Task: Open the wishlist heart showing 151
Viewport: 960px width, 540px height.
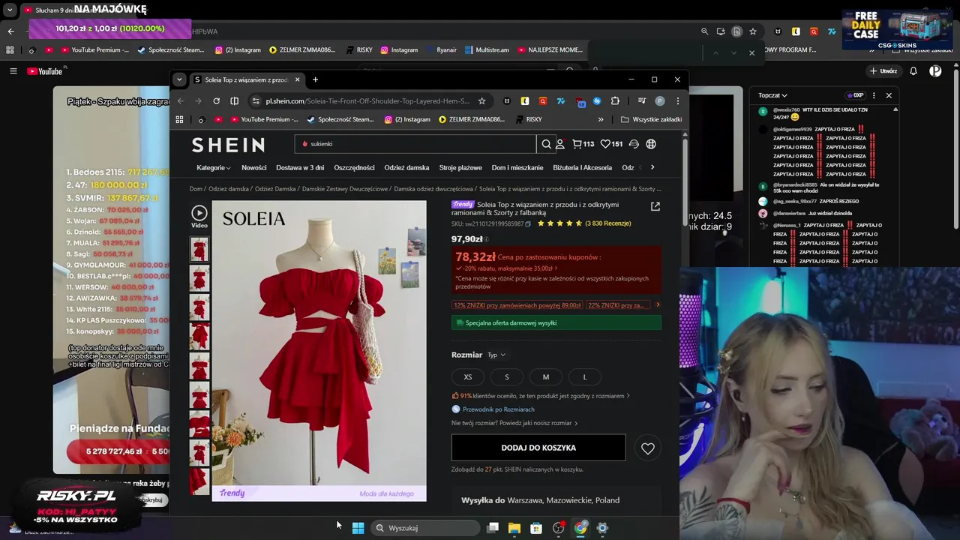Action: pos(611,144)
